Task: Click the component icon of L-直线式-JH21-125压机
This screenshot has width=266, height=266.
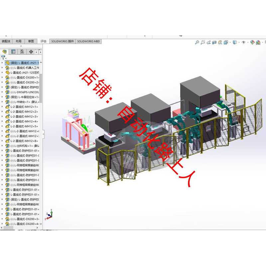Action: click(x=7, y=72)
